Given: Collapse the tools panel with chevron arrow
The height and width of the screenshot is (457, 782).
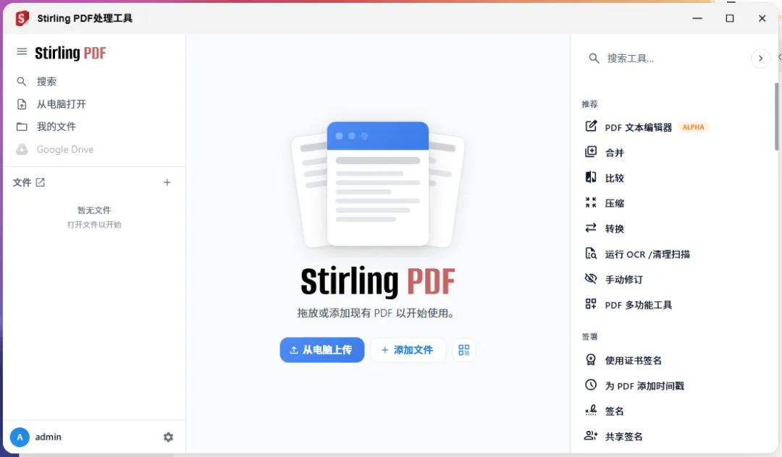Looking at the screenshot, I should click(x=760, y=59).
